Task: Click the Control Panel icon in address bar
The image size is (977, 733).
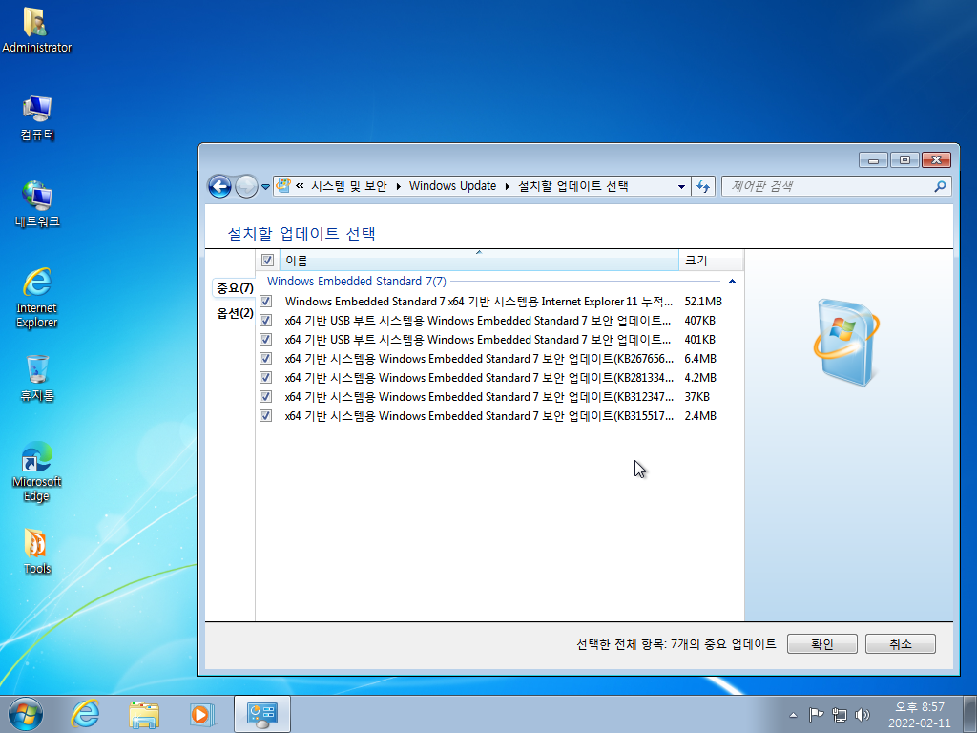Action: 283,185
